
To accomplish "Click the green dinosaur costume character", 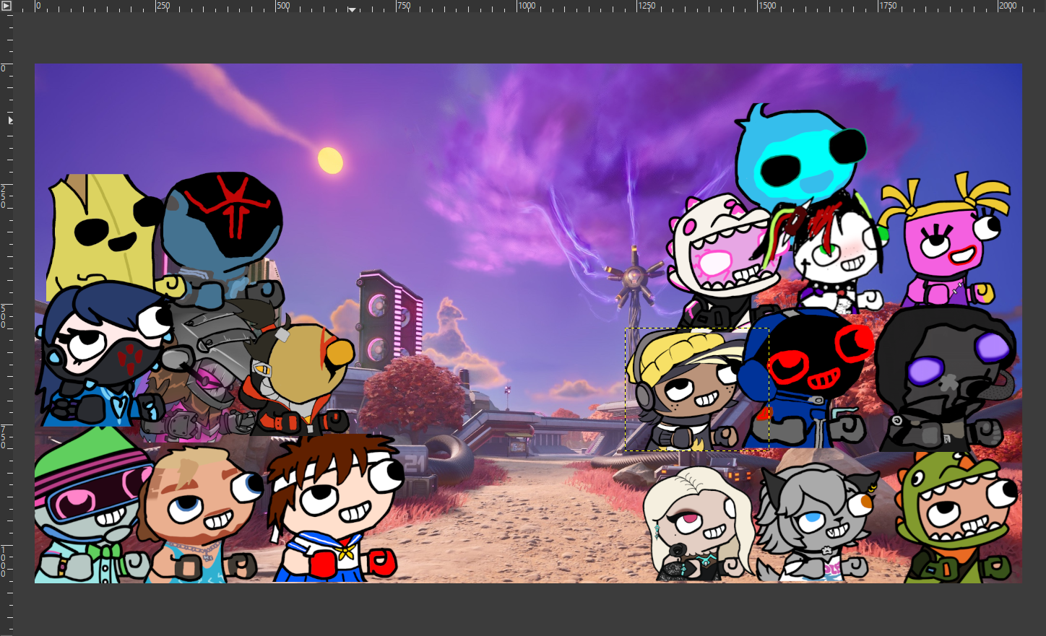I will point(957,516).
